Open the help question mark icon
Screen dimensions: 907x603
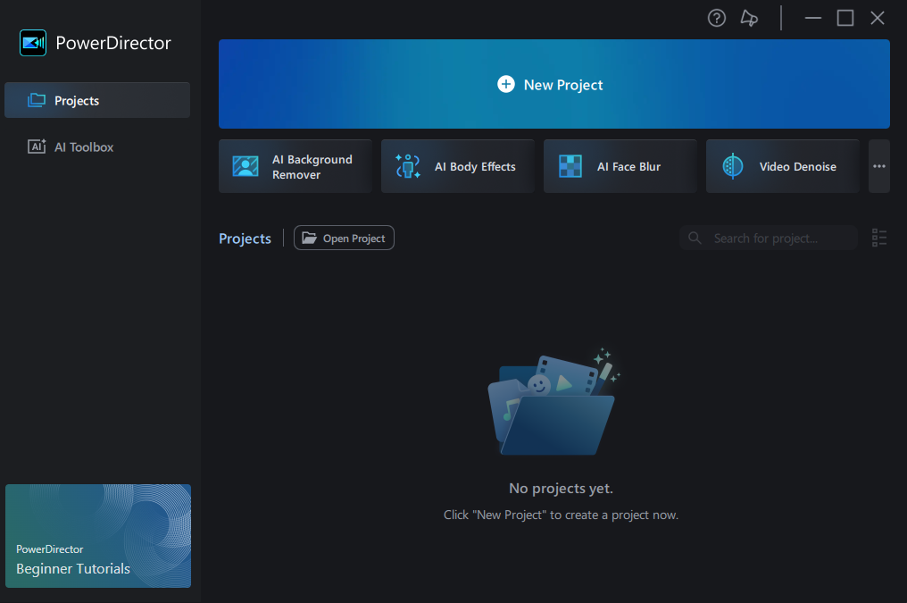[x=717, y=19]
